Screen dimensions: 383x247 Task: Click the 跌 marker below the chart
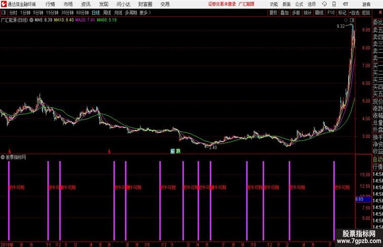[x=178, y=151]
